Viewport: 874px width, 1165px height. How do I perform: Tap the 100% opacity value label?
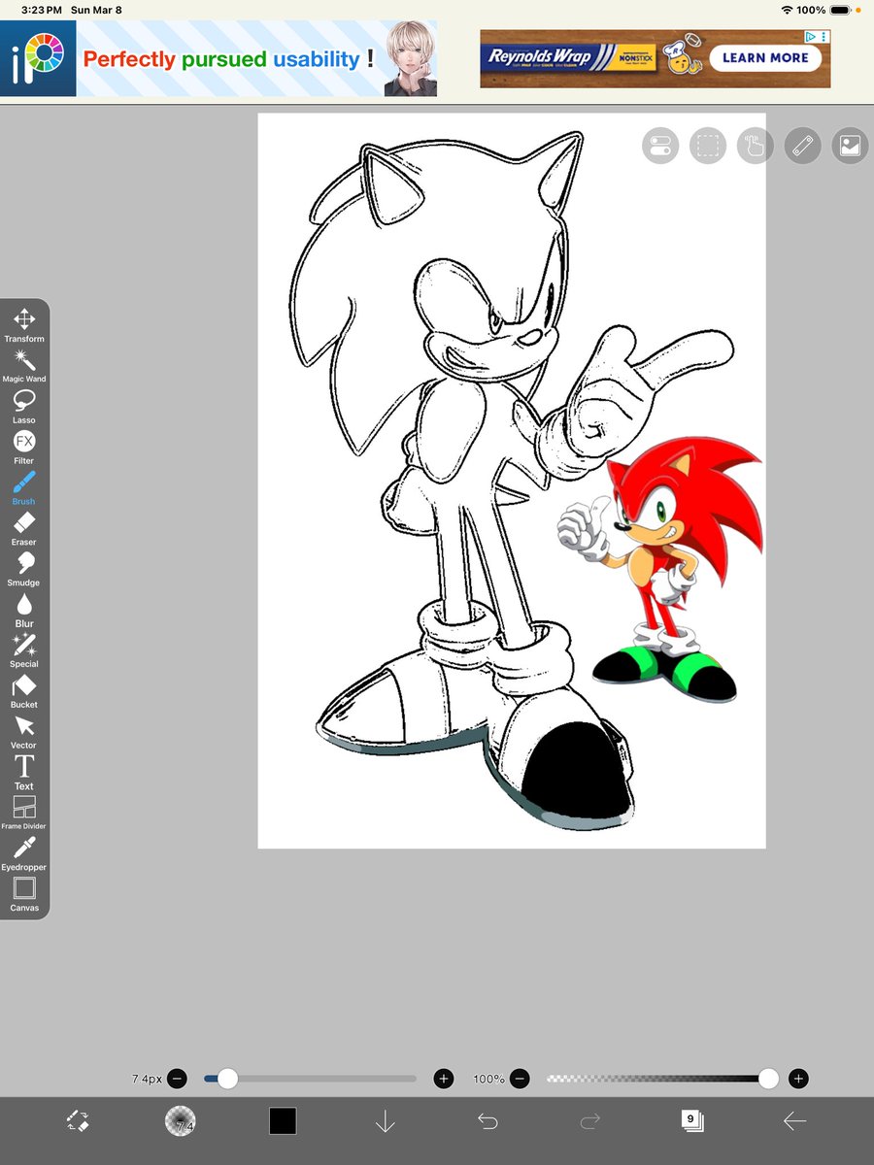click(x=487, y=1079)
